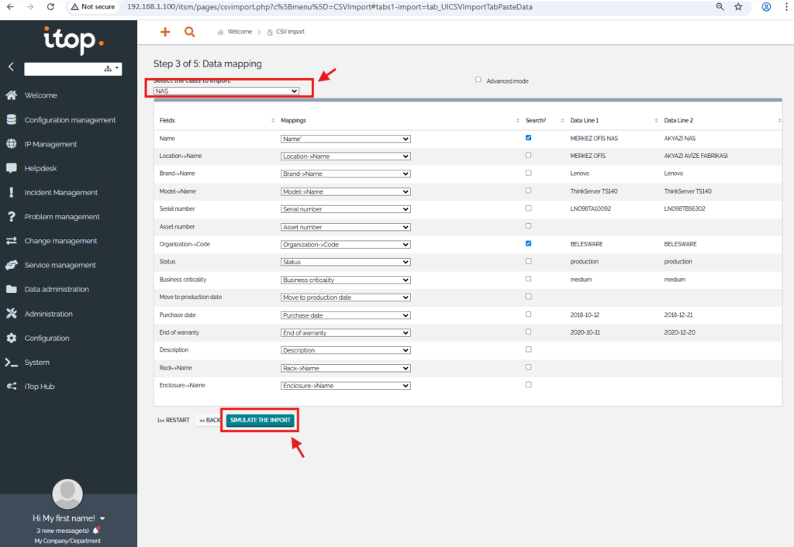
Task: Click the Restart button
Action: coord(174,420)
